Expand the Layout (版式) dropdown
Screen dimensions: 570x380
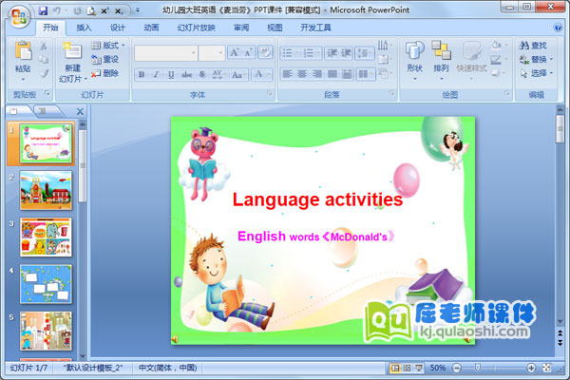[123, 45]
